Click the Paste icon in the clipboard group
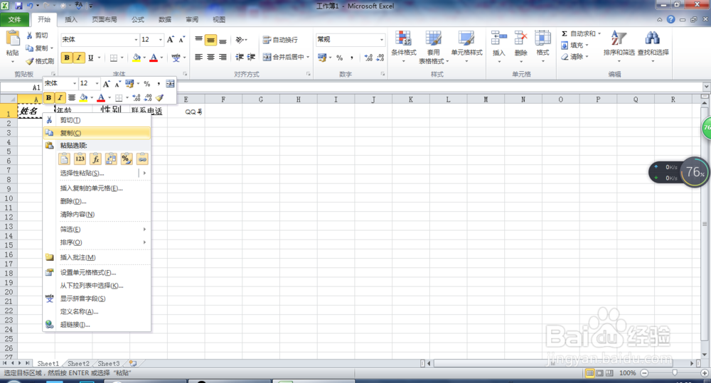 point(13,39)
